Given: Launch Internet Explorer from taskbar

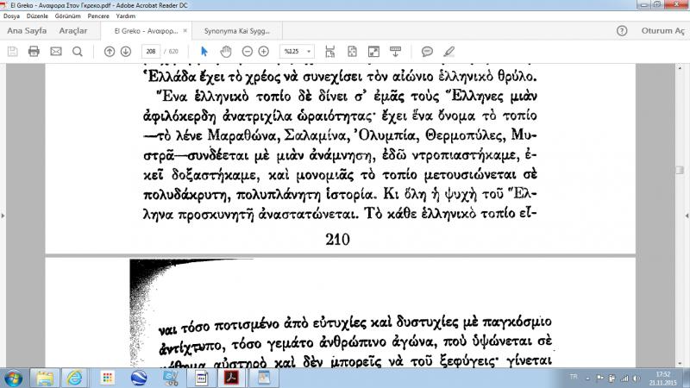Looking at the screenshot, I should (75, 379).
